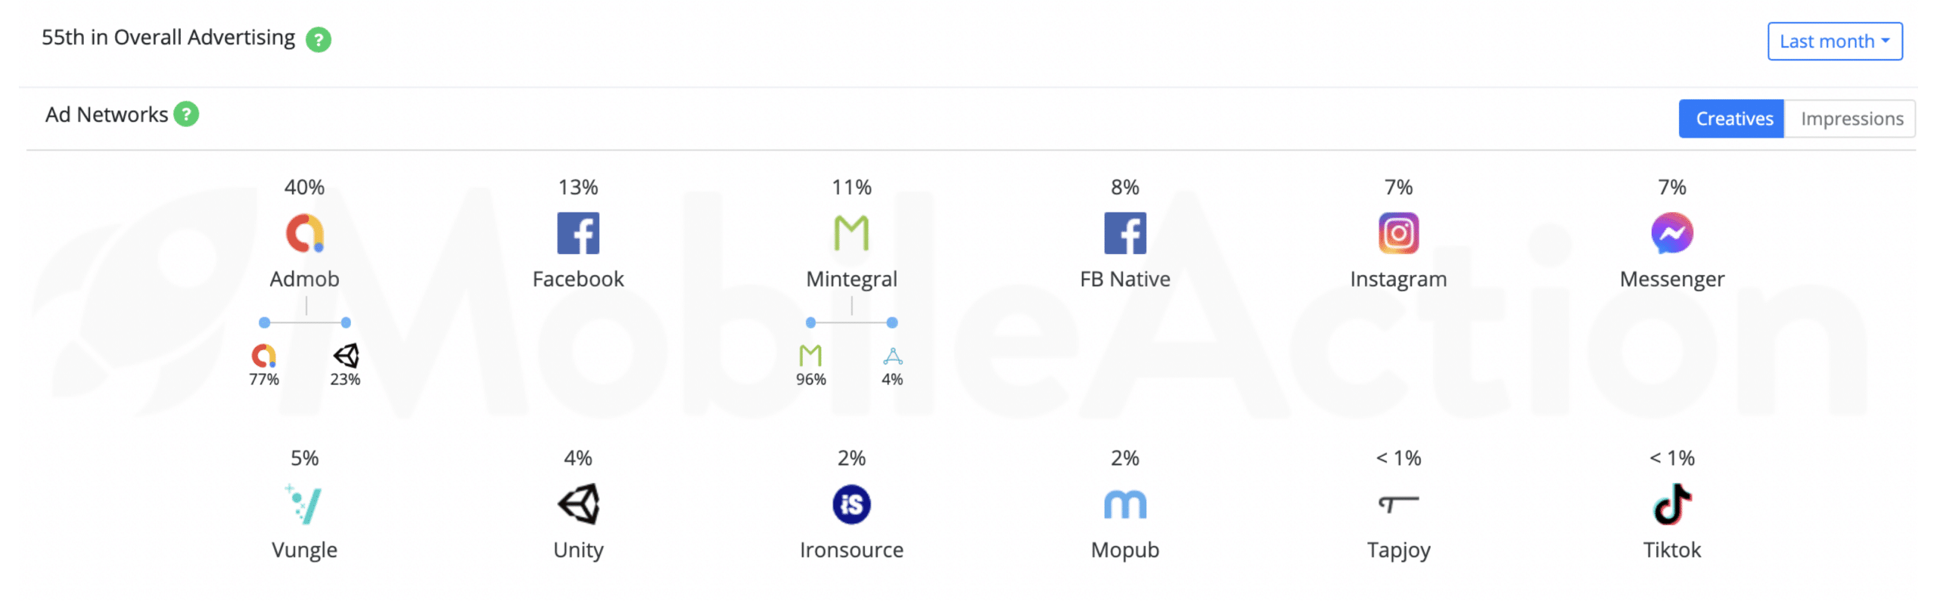The width and height of the screenshot is (1937, 601).
Task: Click the Tapjoy network icon
Action: [1398, 503]
